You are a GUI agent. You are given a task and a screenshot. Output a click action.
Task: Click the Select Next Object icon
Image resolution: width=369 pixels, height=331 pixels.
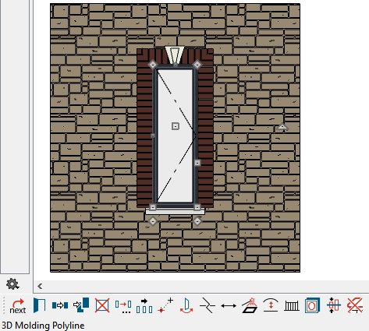point(18,305)
